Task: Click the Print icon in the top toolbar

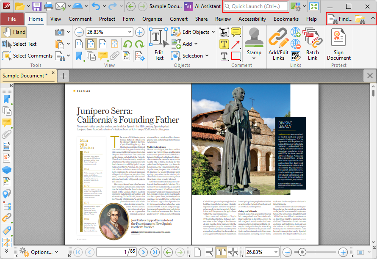Action: pyautogui.click(x=49, y=6)
